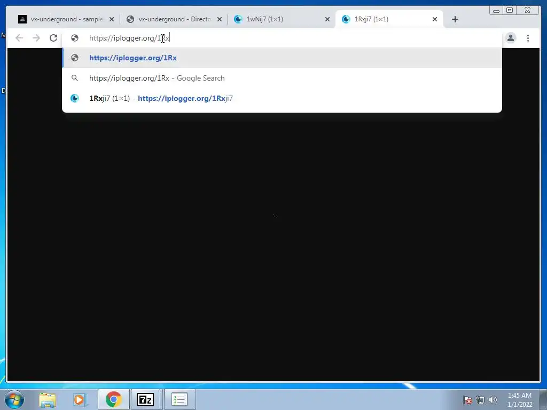547x410 pixels.
Task: Restore down the Chrome window
Action: (510, 11)
